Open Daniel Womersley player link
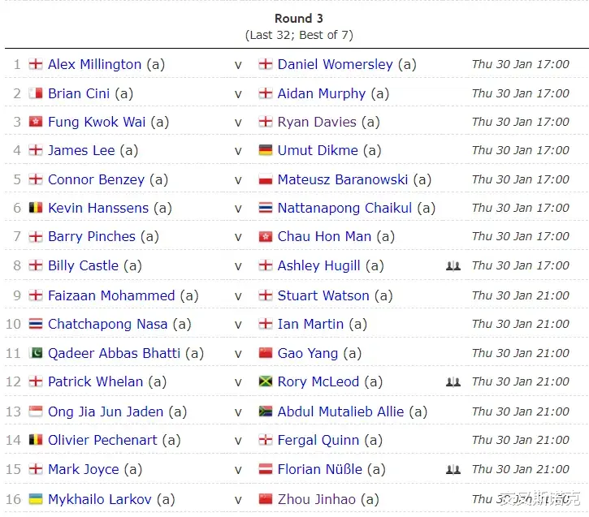589x517 pixels. coord(335,65)
